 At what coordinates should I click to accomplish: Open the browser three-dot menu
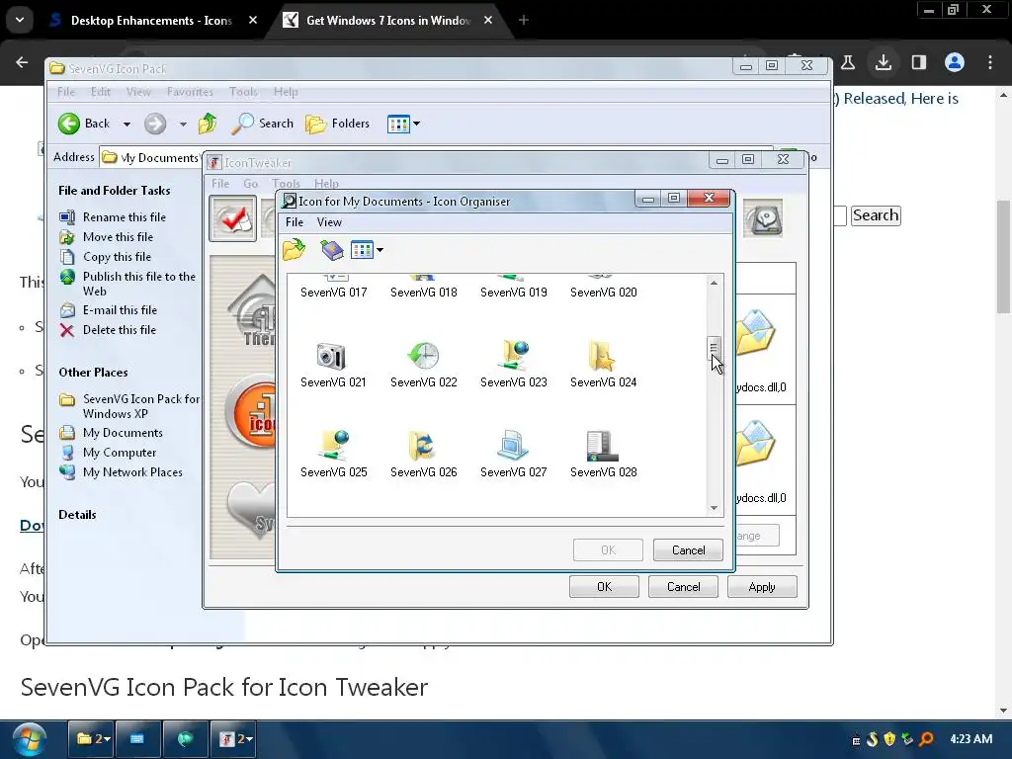click(989, 62)
